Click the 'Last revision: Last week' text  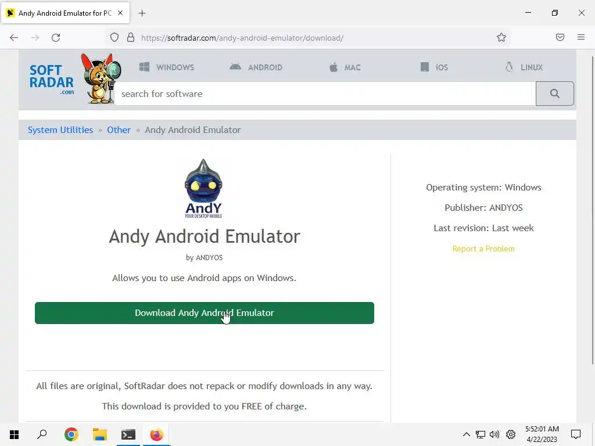483,228
